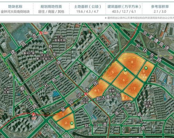The height and width of the screenshot is (138, 174).
Task: Click the metro icon on the red line at 泰兴路
Action: (33, 115)
